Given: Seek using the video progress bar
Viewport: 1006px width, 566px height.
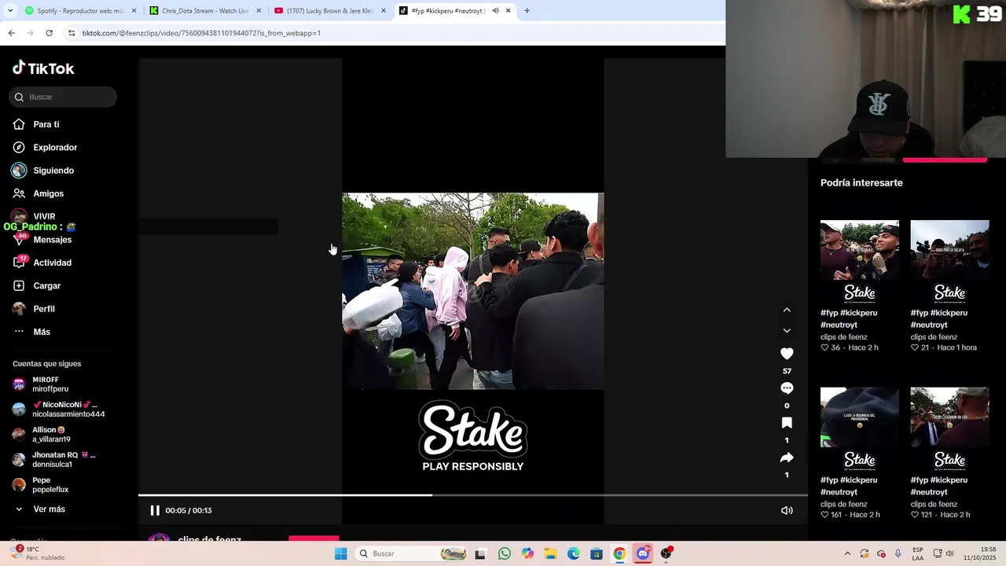Looking at the screenshot, I should (473, 495).
